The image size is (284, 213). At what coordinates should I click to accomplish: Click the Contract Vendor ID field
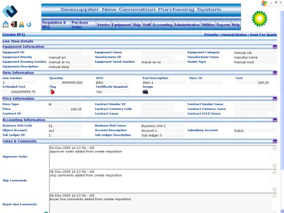[158, 105]
